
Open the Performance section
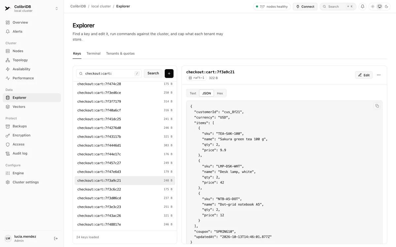click(x=32, y=78)
